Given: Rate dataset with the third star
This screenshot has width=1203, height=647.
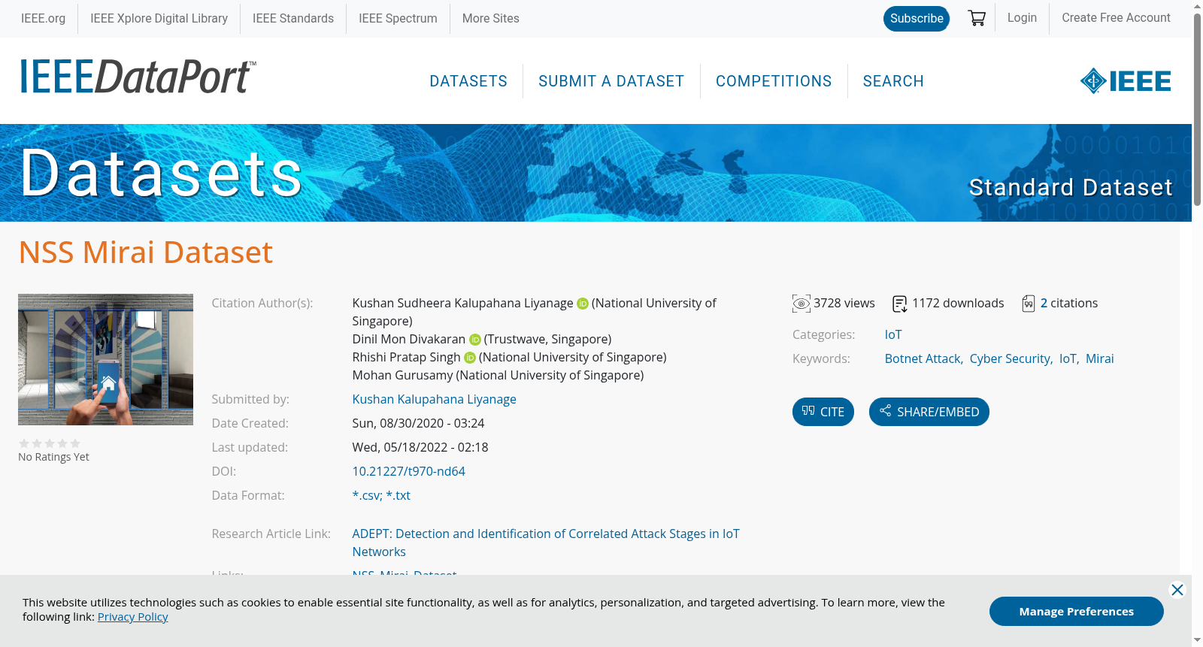Looking at the screenshot, I should tap(50, 443).
